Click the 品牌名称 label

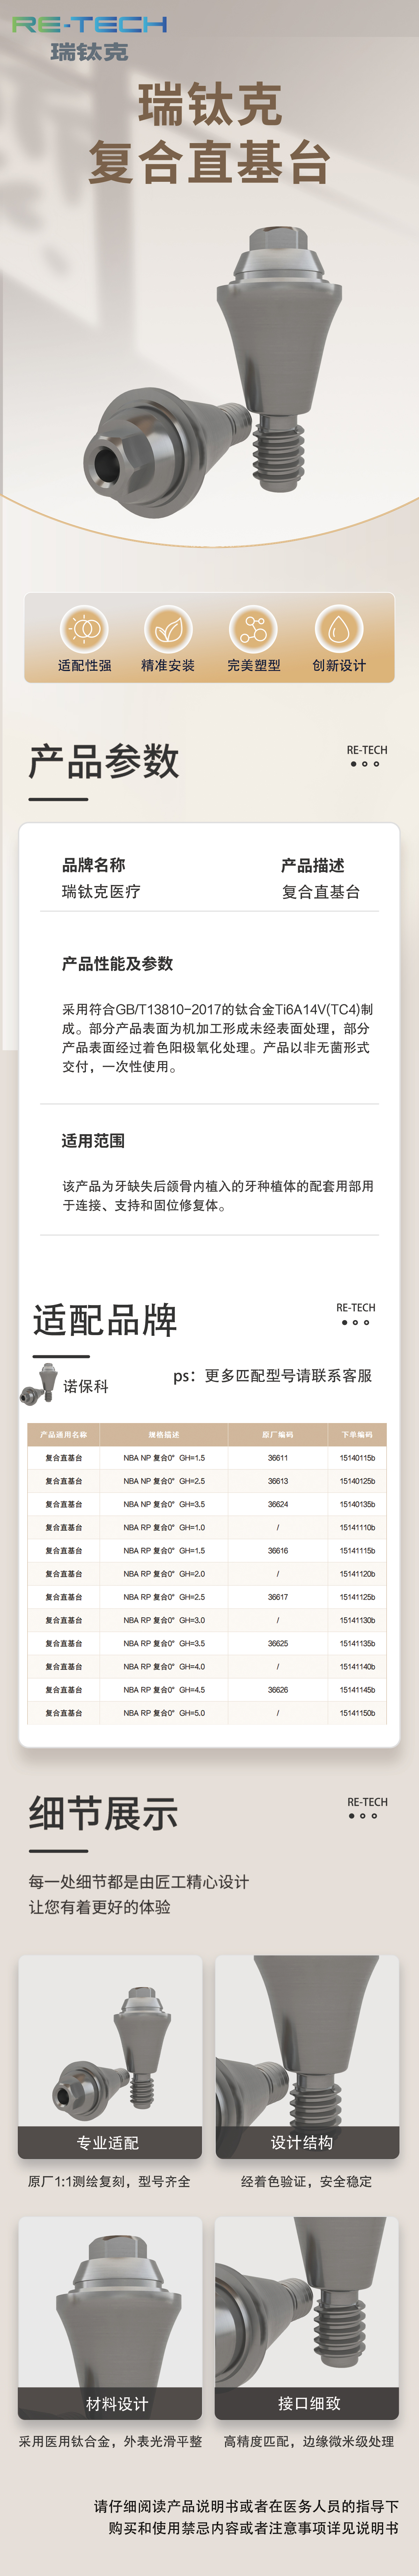(x=94, y=865)
